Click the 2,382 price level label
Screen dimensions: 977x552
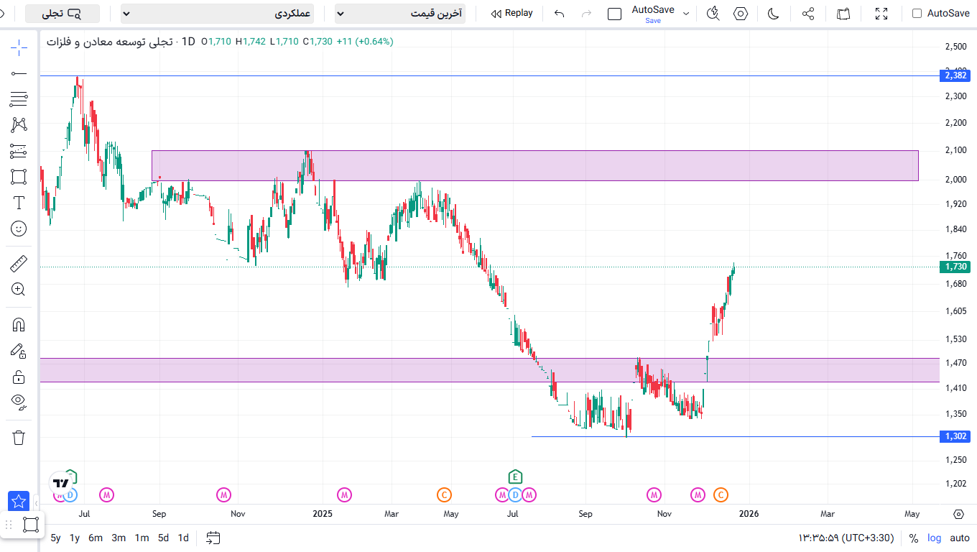[955, 75]
